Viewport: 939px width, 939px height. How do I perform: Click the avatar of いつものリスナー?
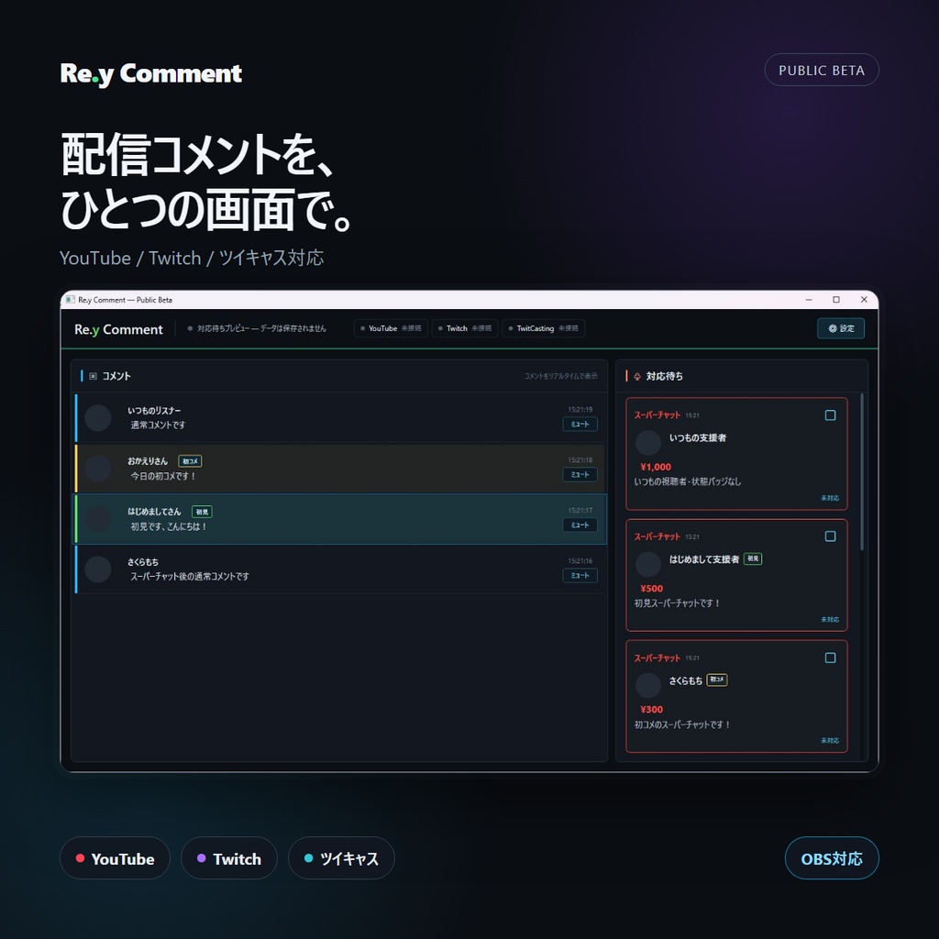pos(97,417)
